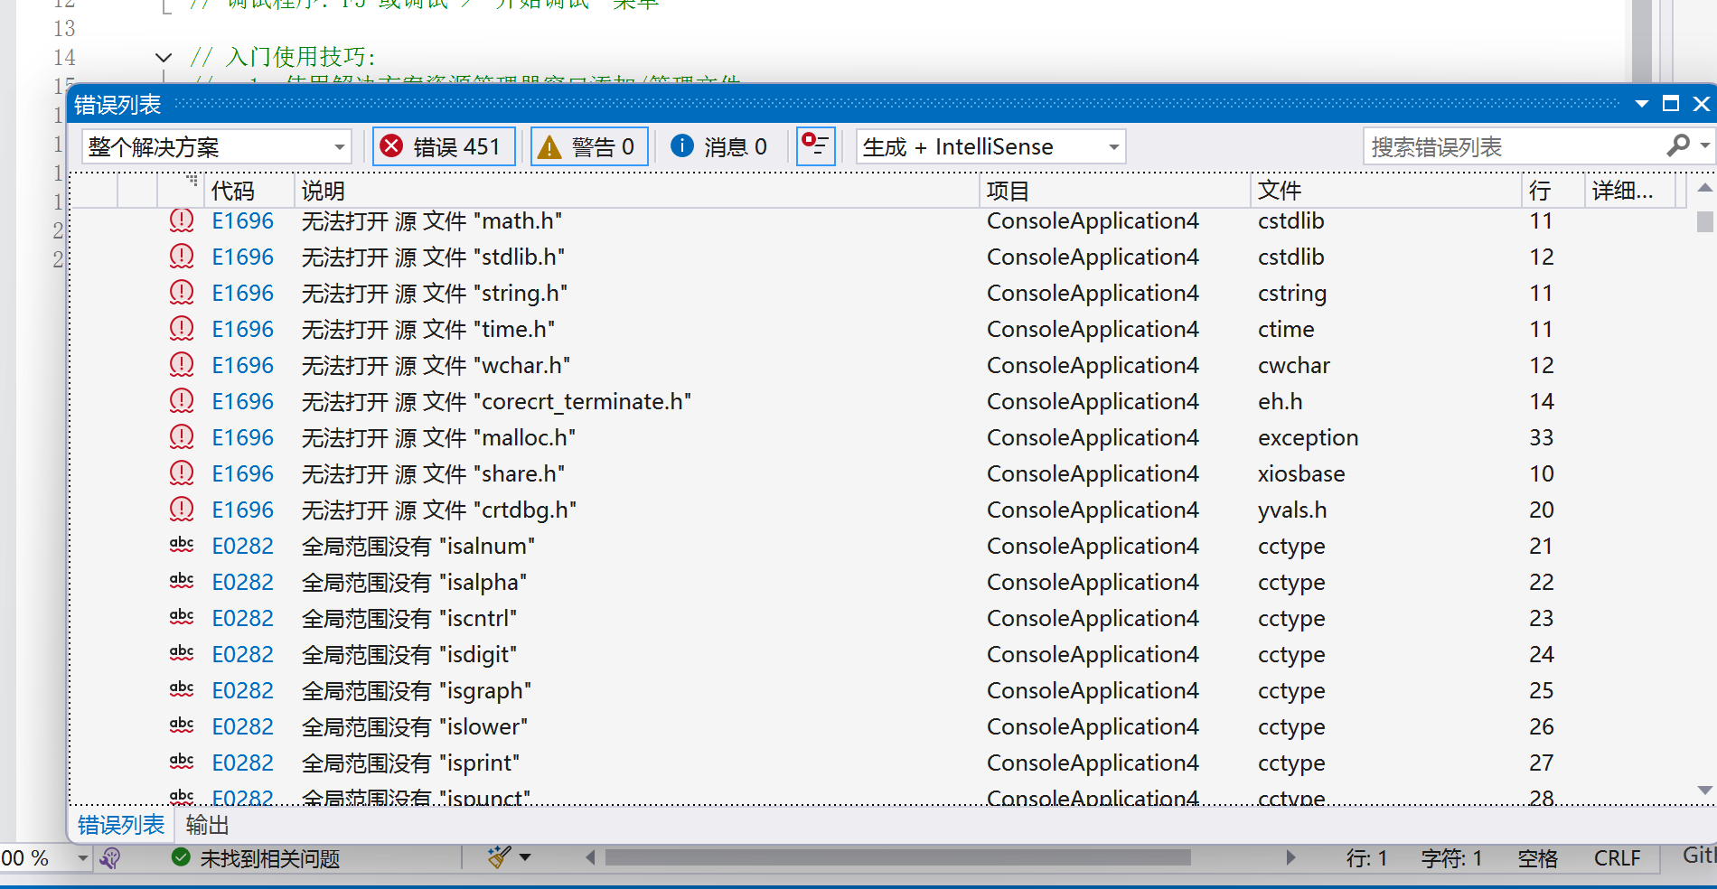This screenshot has height=889, width=1717.
Task: Switch to the 错误列表 tab
Action: 121,825
